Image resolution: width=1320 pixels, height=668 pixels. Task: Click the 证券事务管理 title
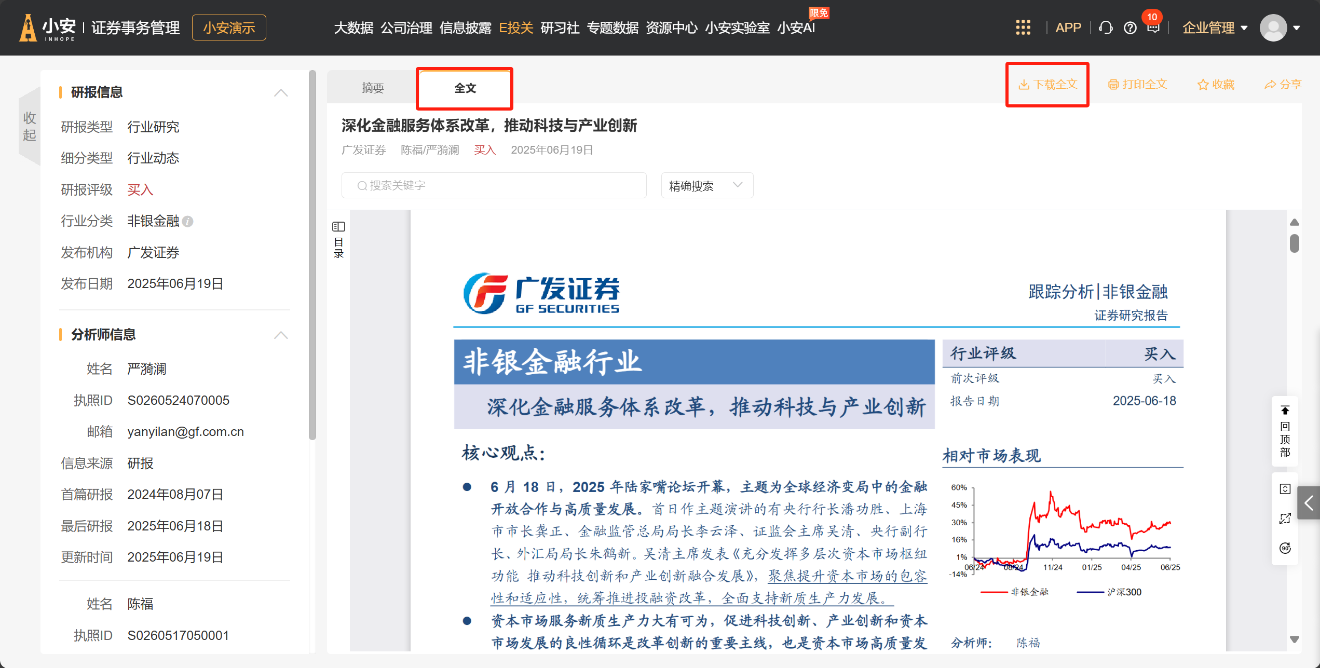(135, 28)
